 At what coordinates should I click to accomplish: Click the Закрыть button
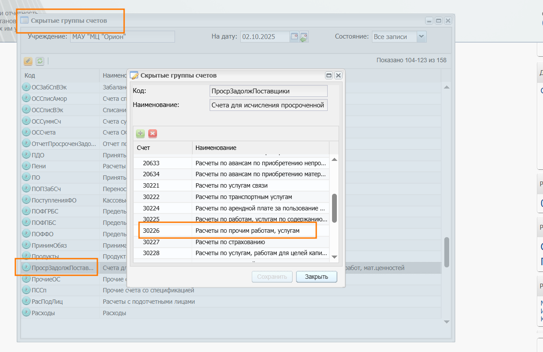316,277
